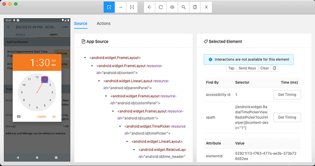
Task: Switch to the Actions tab
Action: [104, 24]
